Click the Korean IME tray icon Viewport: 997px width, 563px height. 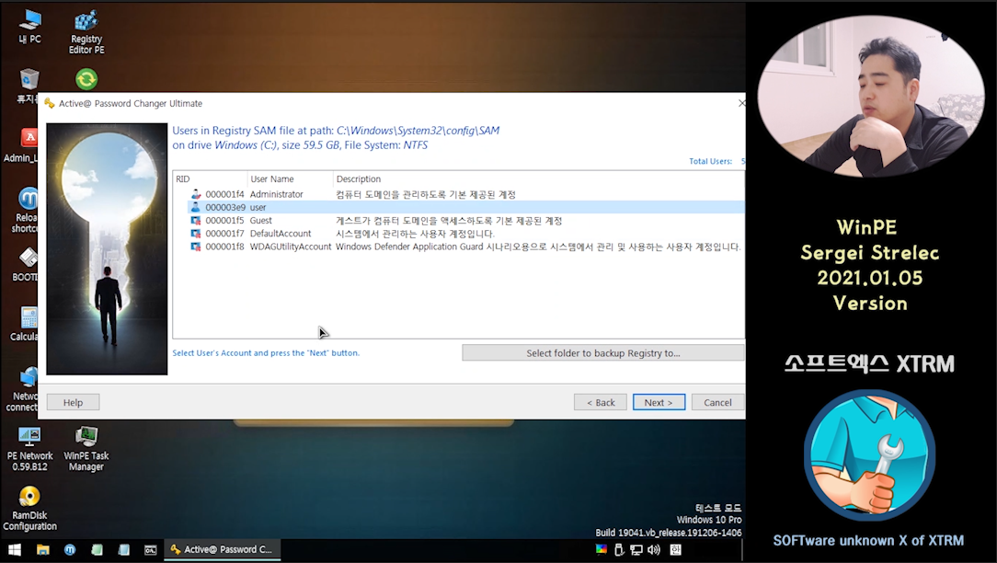point(675,549)
